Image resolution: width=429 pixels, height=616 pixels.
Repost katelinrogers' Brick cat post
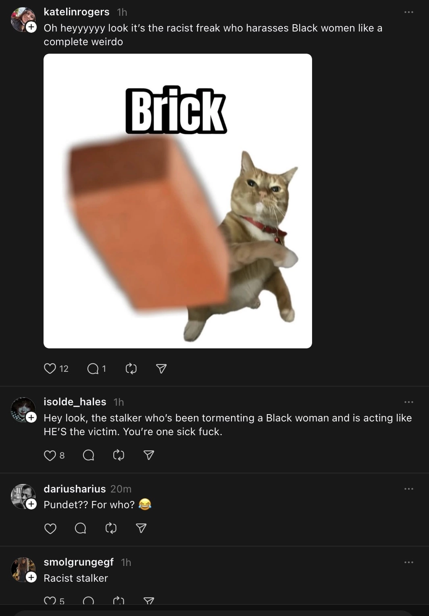[131, 369]
